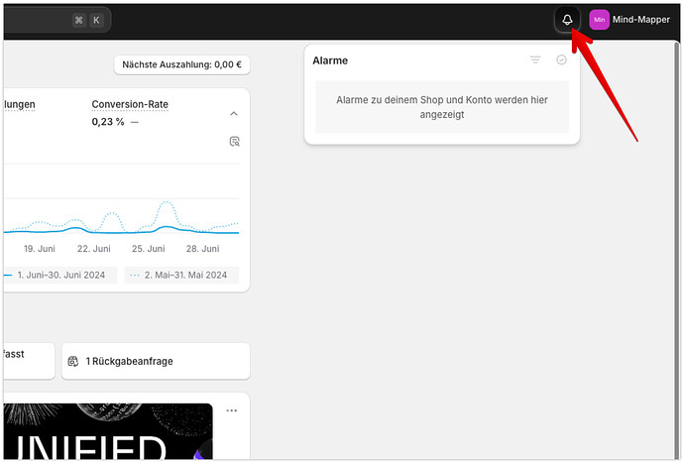Click the return request icon
The image size is (684, 463).
point(72,361)
